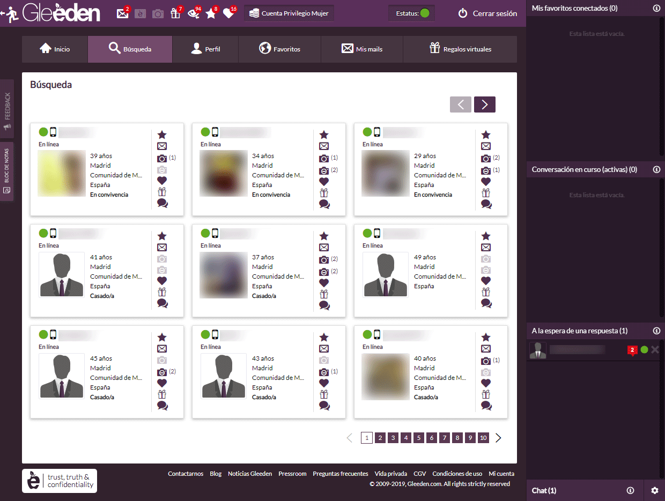The width and height of the screenshot is (665, 501).
Task: Remove the pending conversation with X
Action: tap(655, 350)
